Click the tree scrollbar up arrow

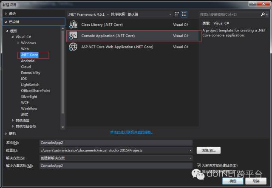63,28
